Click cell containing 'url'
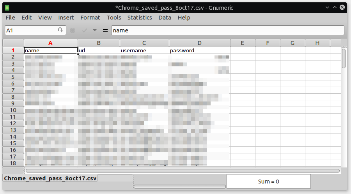Screen dimensions: 351x194 pyautogui.click(x=99, y=50)
